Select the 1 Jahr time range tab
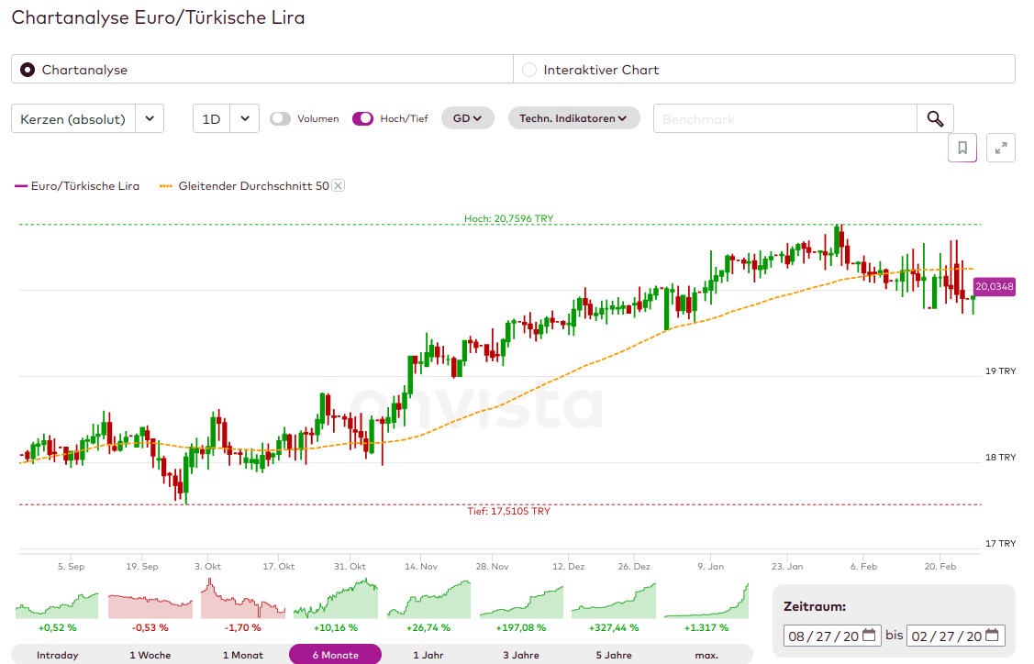This screenshot has height=664, width=1034. pos(428,655)
